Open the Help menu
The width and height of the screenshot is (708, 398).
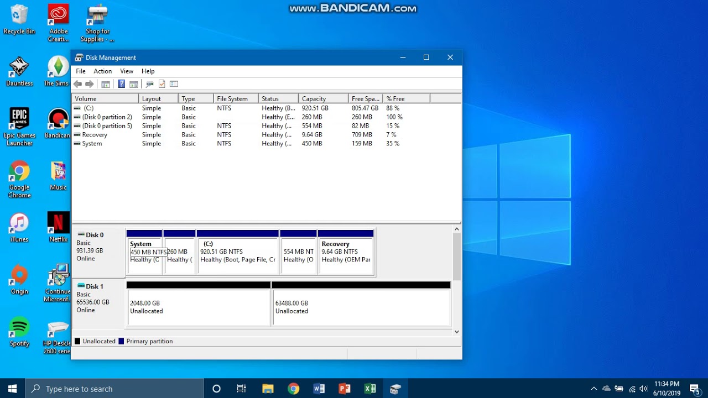click(x=148, y=71)
